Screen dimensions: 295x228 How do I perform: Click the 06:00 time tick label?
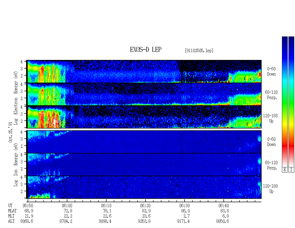67,206
